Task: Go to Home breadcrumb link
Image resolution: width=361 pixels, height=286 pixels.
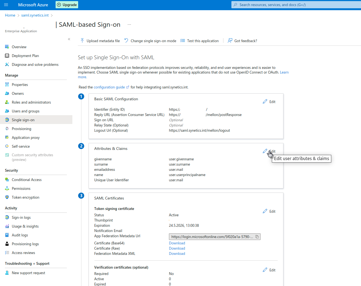Action: (x=10, y=15)
